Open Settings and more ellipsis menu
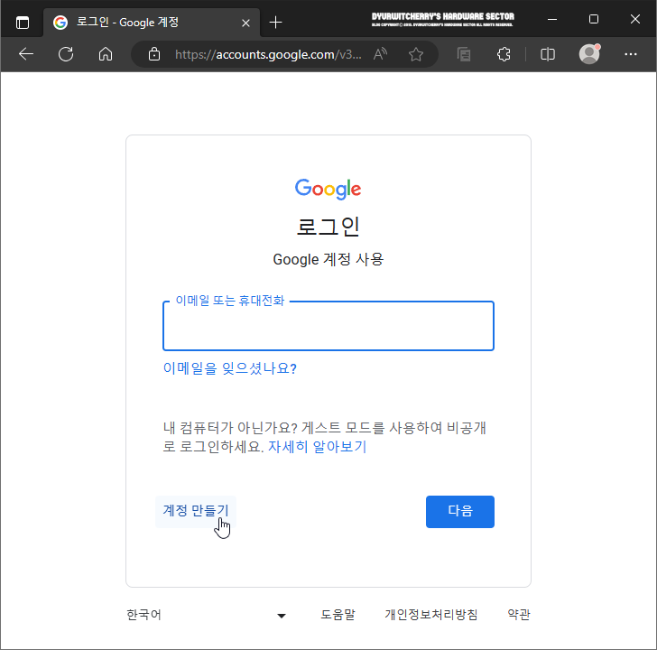 point(631,54)
